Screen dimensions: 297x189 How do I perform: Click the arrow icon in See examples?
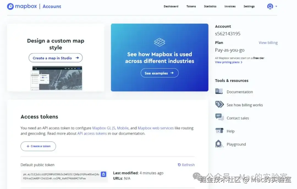point(172,73)
